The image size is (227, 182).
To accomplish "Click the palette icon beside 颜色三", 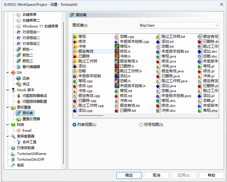I will pos(19,61).
